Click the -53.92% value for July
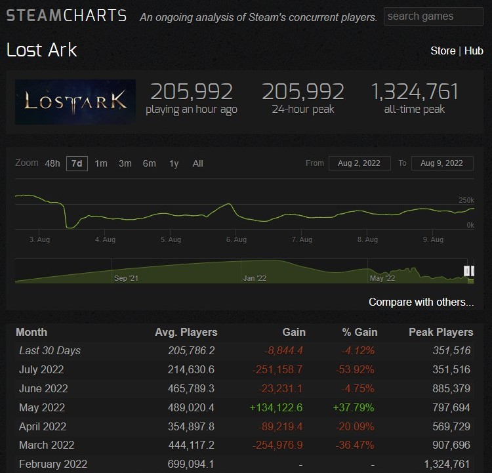Viewport: 492px width, 473px height. coord(354,370)
